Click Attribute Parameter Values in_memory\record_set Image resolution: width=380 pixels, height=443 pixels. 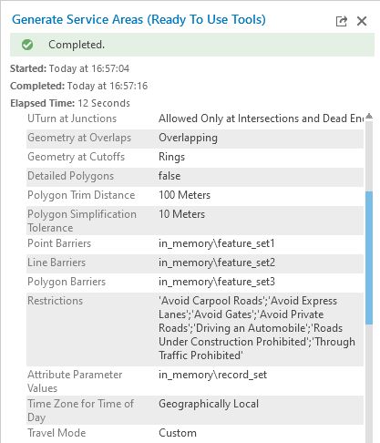pyautogui.click(x=212, y=375)
